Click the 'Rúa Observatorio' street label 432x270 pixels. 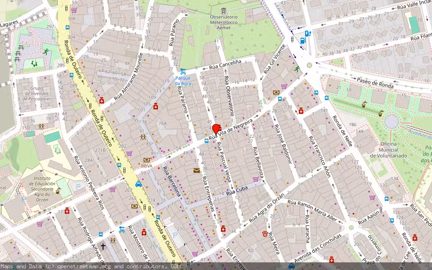229,95
